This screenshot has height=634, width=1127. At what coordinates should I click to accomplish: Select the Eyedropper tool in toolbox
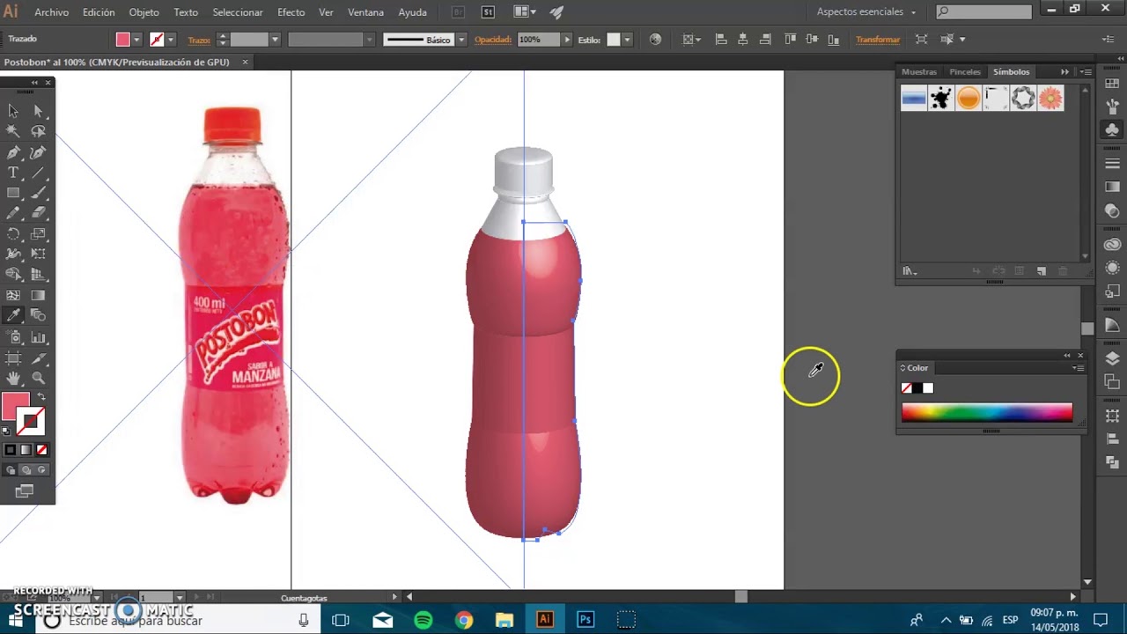point(13,316)
